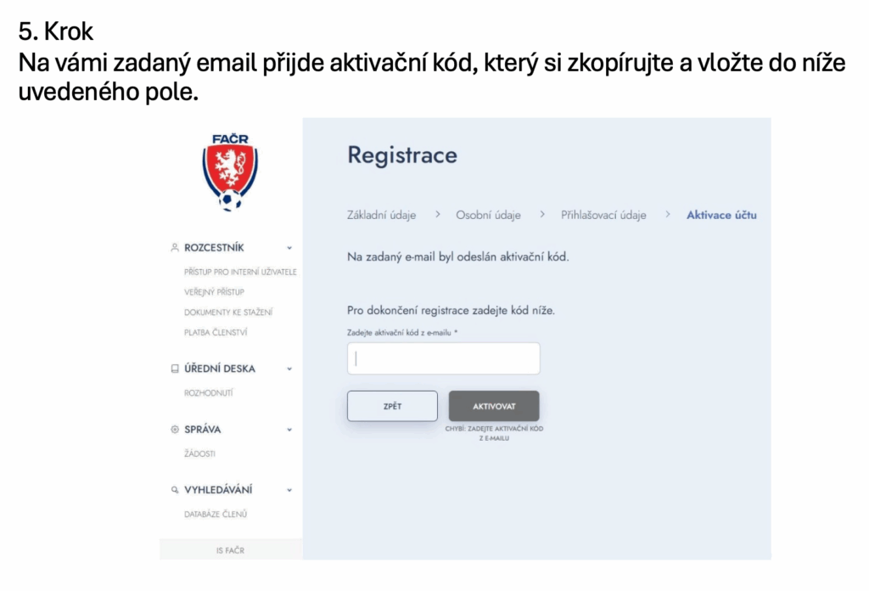Screen dimensions: 869x591
Task: Collapse the Správa section chevron
Action: (x=289, y=430)
